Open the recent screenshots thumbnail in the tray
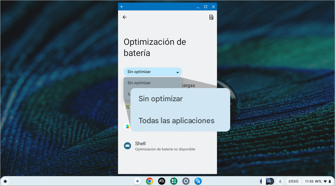Viewport: 335px width, 186px height. pos(267,181)
